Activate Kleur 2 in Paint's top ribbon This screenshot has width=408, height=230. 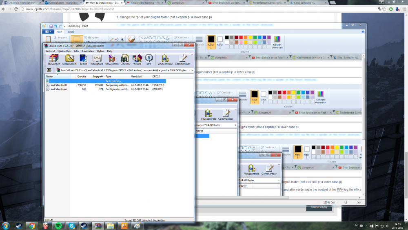point(220,42)
